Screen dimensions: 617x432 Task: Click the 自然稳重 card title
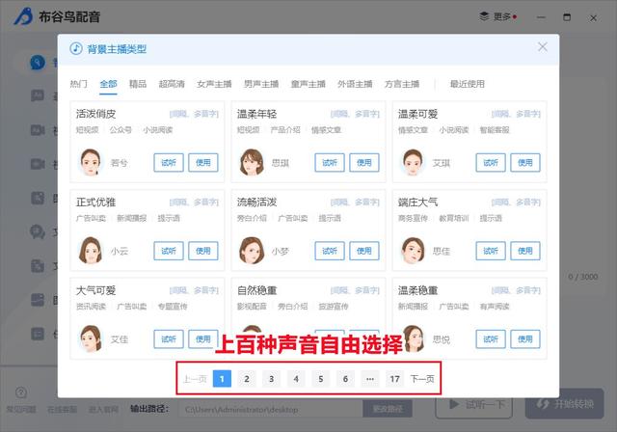[256, 290]
